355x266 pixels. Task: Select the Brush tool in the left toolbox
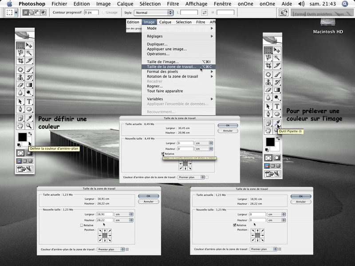point(29,70)
